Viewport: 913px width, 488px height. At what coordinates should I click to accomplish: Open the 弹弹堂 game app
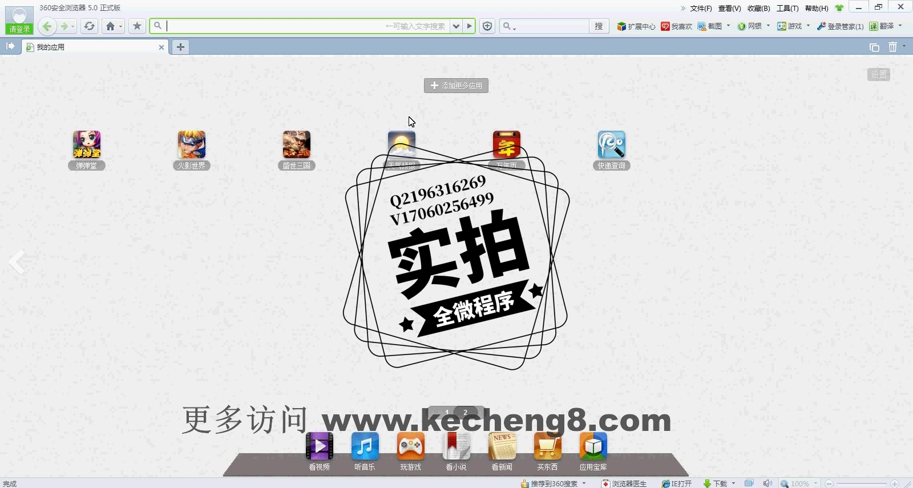point(87,144)
